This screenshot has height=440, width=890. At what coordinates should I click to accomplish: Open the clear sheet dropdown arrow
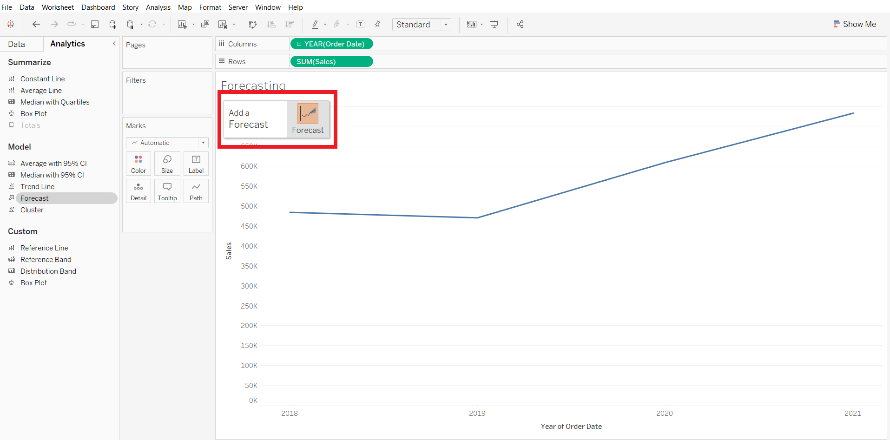point(234,25)
